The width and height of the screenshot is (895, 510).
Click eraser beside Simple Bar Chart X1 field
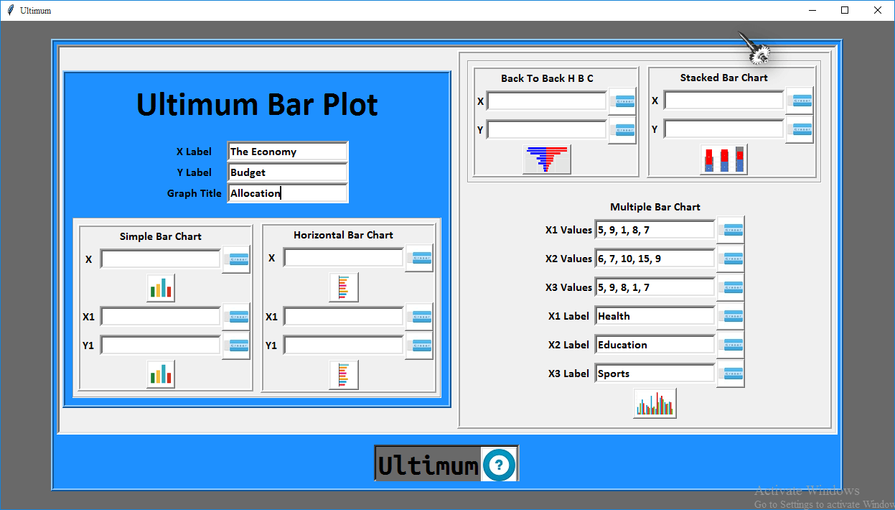(236, 317)
